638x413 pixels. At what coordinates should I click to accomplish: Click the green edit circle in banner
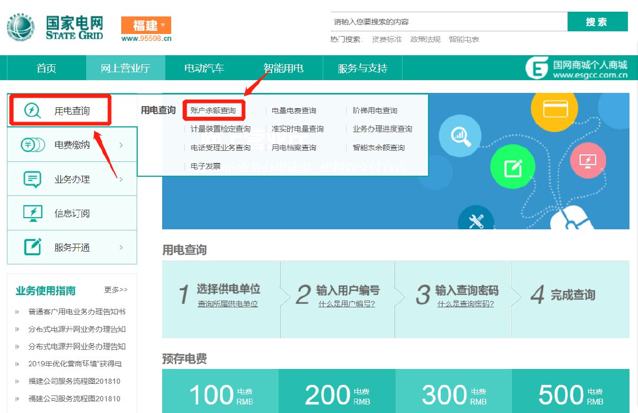pyautogui.click(x=512, y=168)
